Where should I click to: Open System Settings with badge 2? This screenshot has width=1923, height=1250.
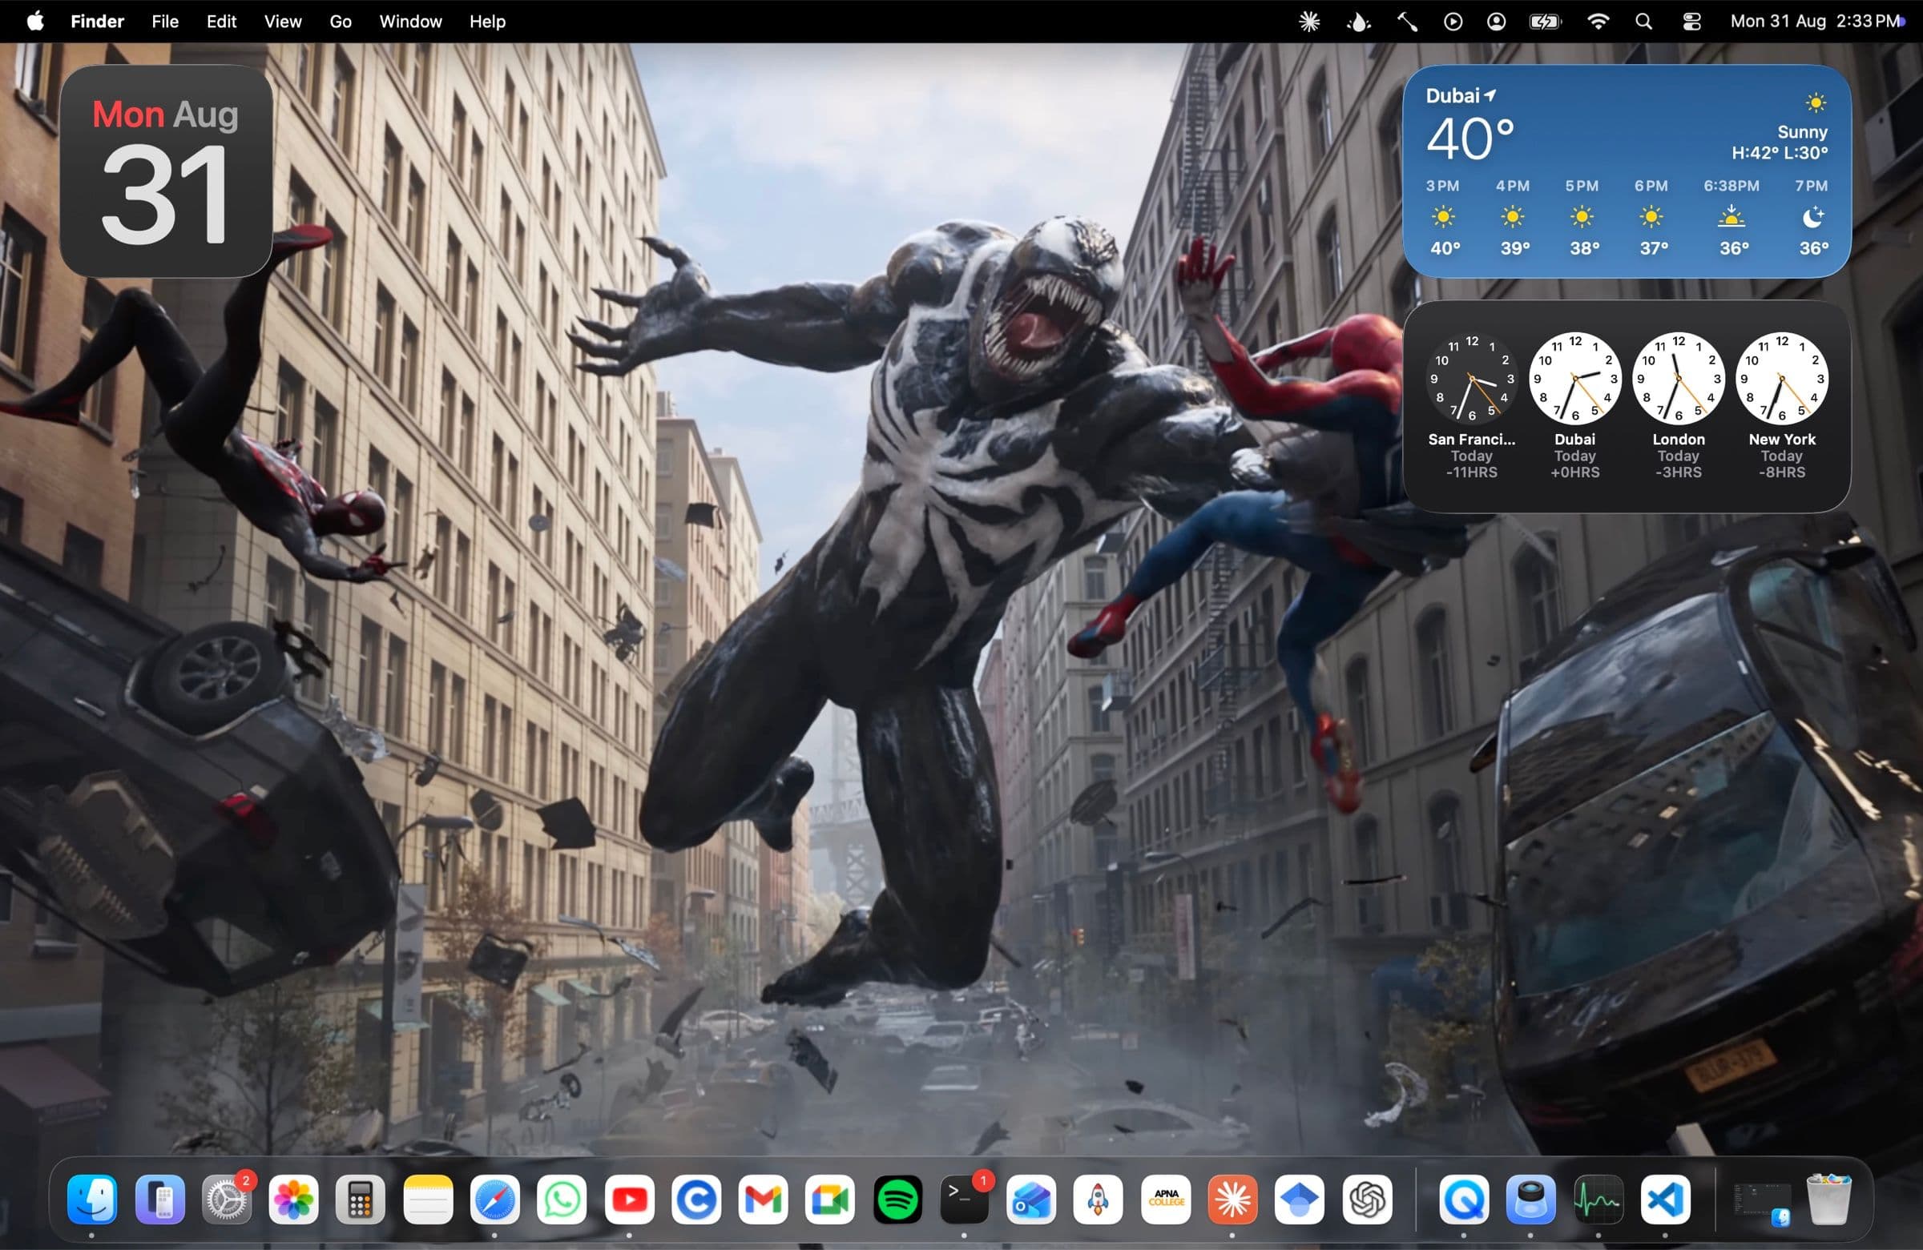click(226, 1199)
